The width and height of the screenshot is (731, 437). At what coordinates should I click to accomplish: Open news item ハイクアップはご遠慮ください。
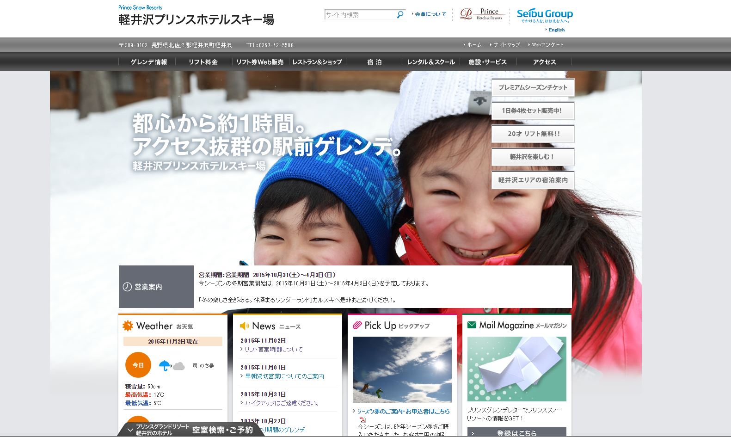tap(282, 403)
